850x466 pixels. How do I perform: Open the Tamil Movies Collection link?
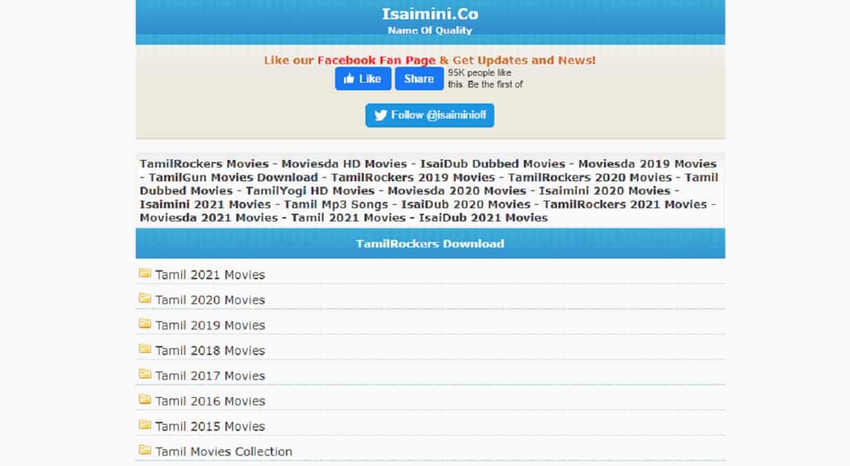[x=223, y=452]
